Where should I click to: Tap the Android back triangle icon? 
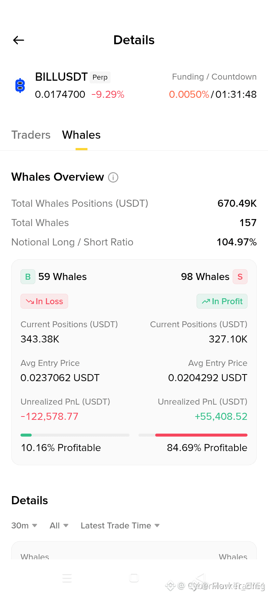(200, 578)
